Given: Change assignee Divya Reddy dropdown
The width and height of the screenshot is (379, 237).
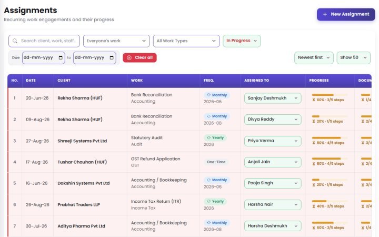Looking at the screenshot, I should [x=273, y=119].
